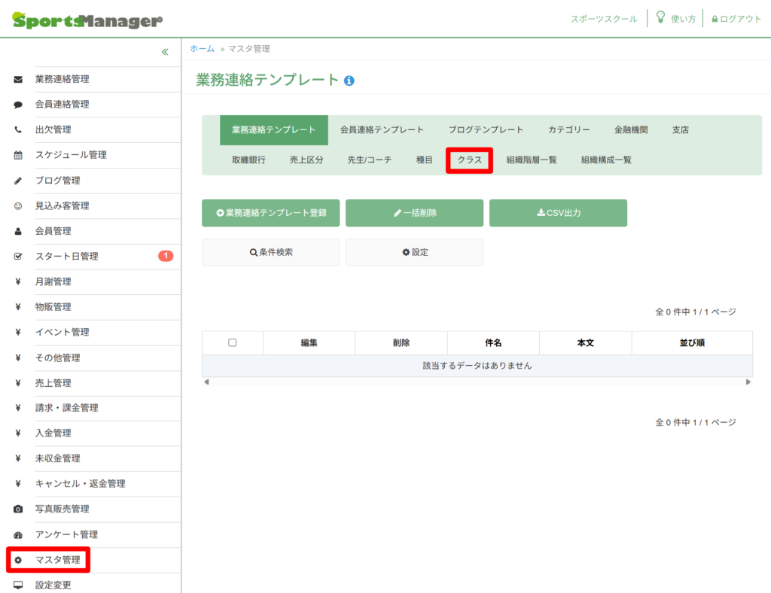
Task: Click the camera icon for 写真販売管理
Action: point(18,509)
